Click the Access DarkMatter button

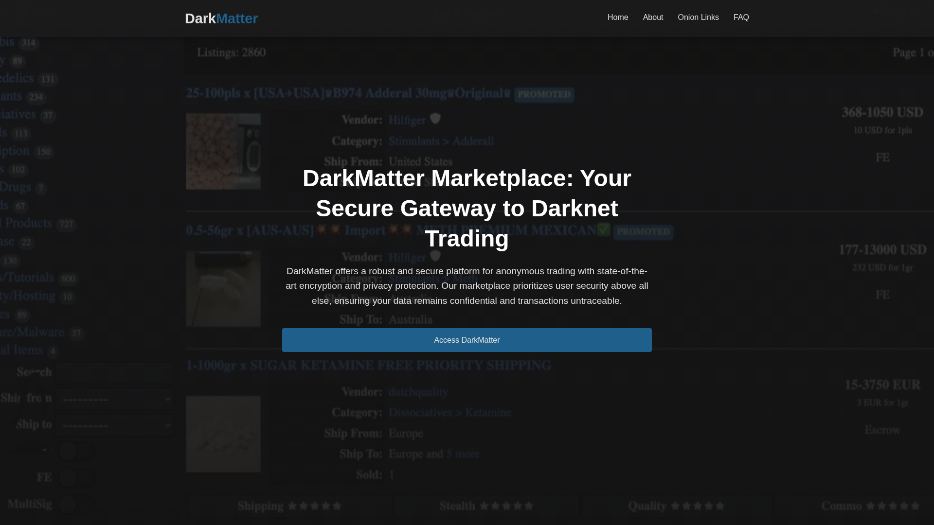(x=467, y=340)
